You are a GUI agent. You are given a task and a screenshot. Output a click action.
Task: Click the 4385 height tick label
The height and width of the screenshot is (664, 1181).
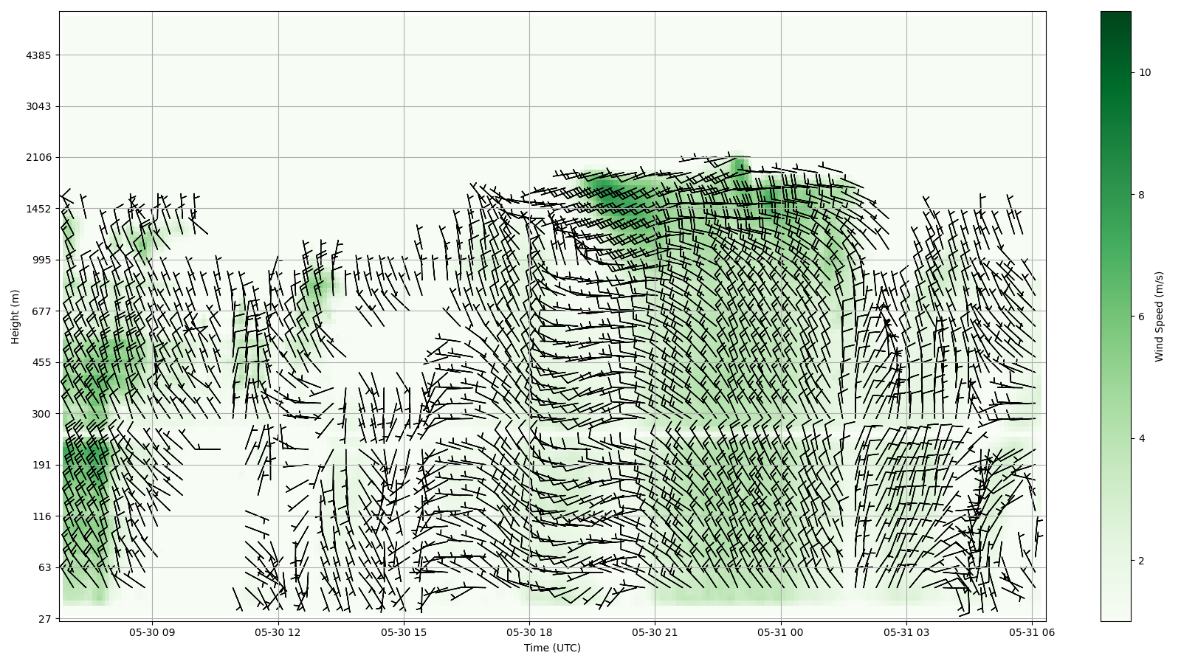click(39, 55)
